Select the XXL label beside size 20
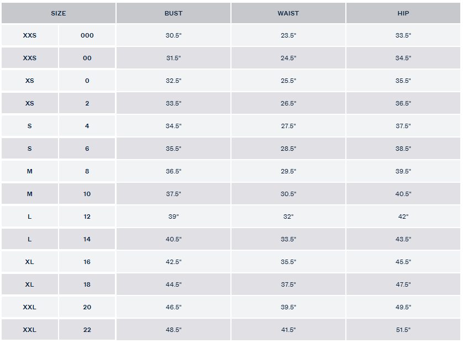463x343 pixels. pyautogui.click(x=30, y=307)
